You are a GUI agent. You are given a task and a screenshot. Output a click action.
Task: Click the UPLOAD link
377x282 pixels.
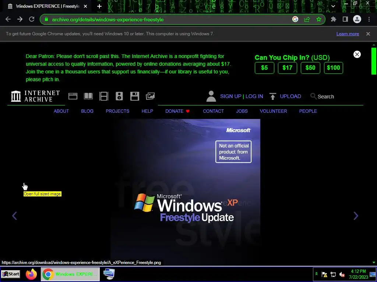(290, 97)
